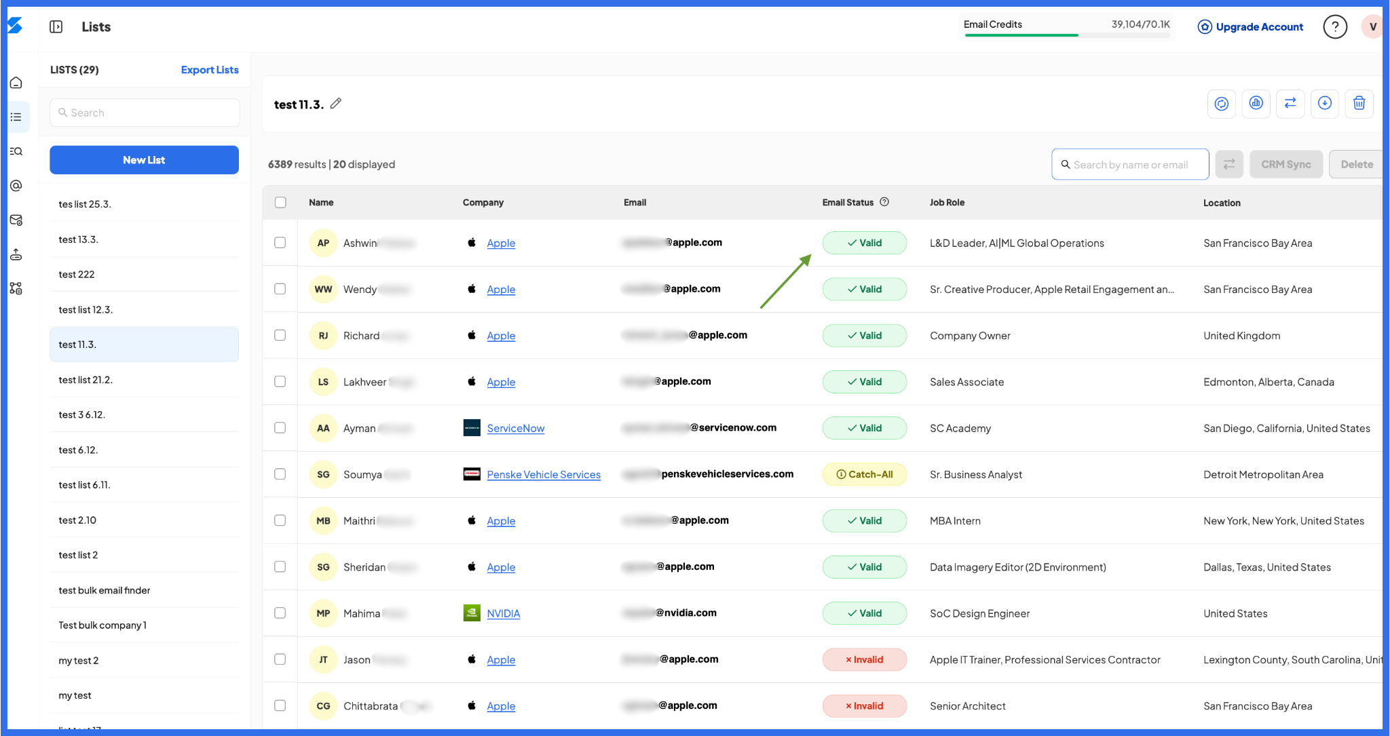Open the list test list 12.3.
This screenshot has height=736, width=1390.
pyautogui.click(x=144, y=309)
